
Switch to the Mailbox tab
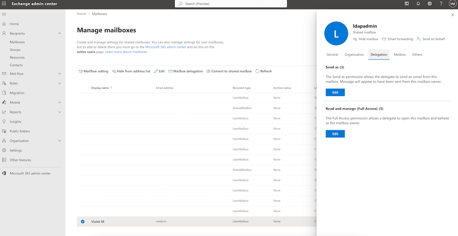click(x=399, y=55)
